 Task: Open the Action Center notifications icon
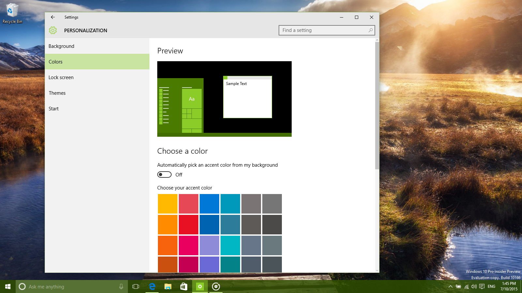click(482, 286)
